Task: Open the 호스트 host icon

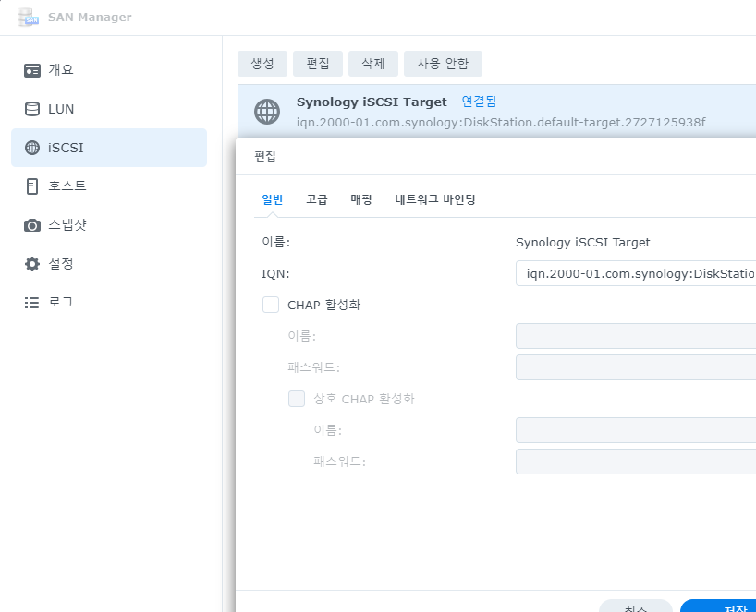Action: (32, 186)
